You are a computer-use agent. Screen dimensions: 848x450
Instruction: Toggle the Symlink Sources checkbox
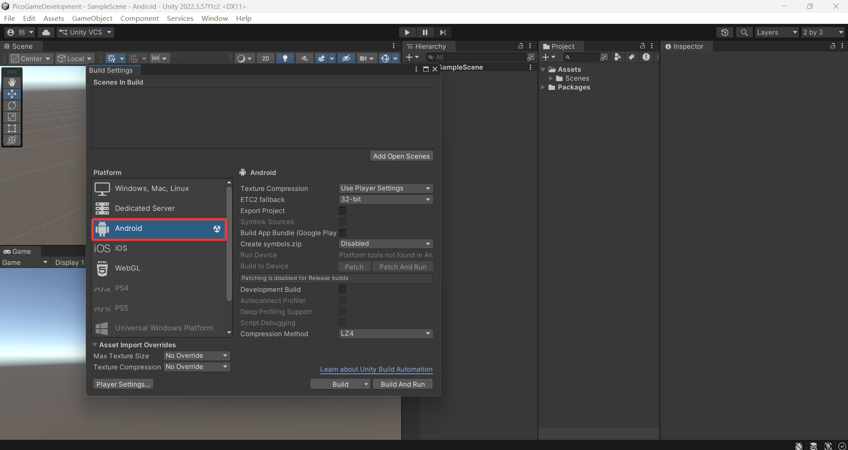click(x=342, y=222)
